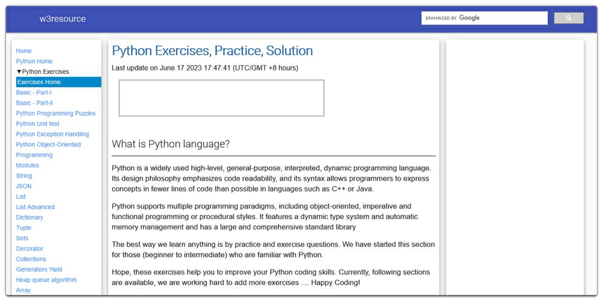Go to the sidebar Home link
603x301 pixels.
tap(24, 51)
